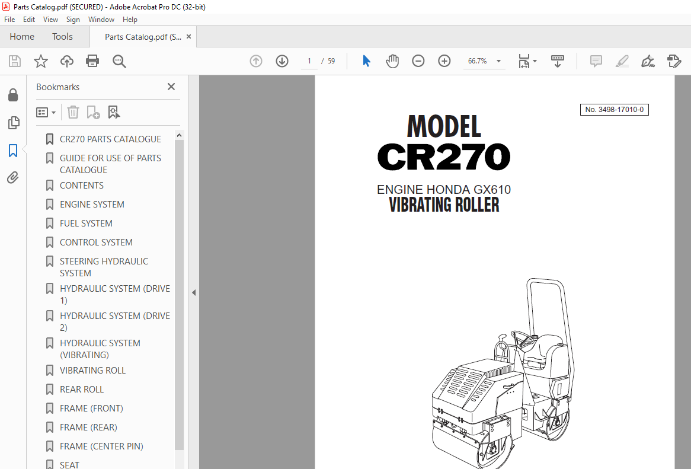Print the document using printer icon
691x469 pixels.
(x=92, y=61)
